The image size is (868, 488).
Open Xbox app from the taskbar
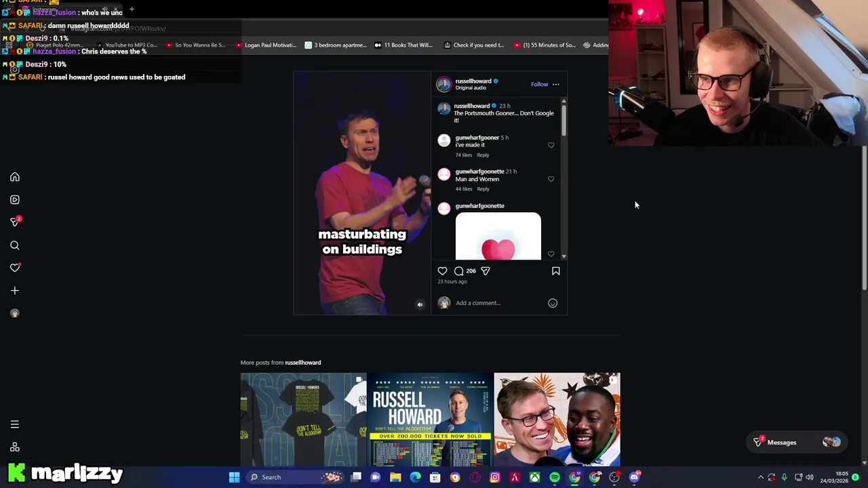point(535,477)
